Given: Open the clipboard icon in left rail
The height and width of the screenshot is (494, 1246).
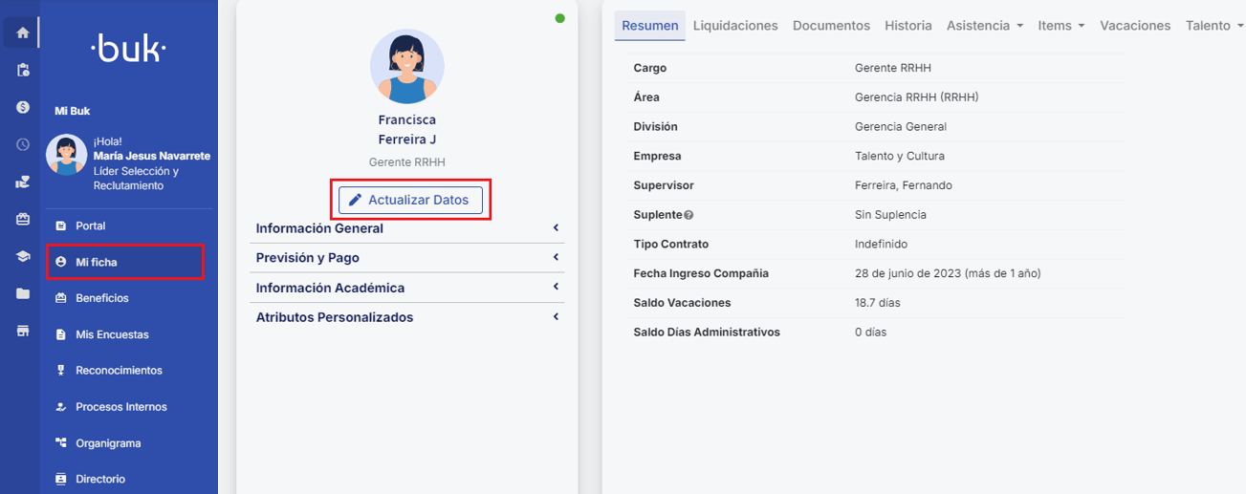Looking at the screenshot, I should pos(22,70).
